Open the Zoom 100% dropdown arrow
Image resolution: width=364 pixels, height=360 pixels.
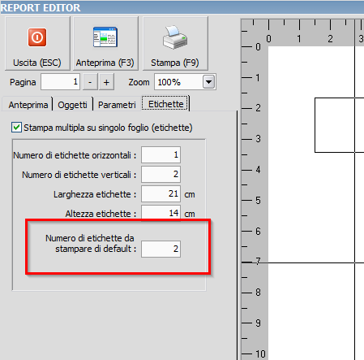(x=209, y=82)
